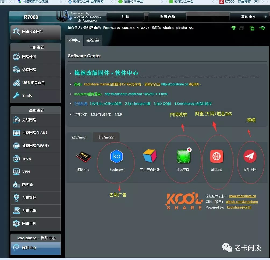Click the Software Center heading
The height and width of the screenshot is (260, 270).
coord(84,56)
